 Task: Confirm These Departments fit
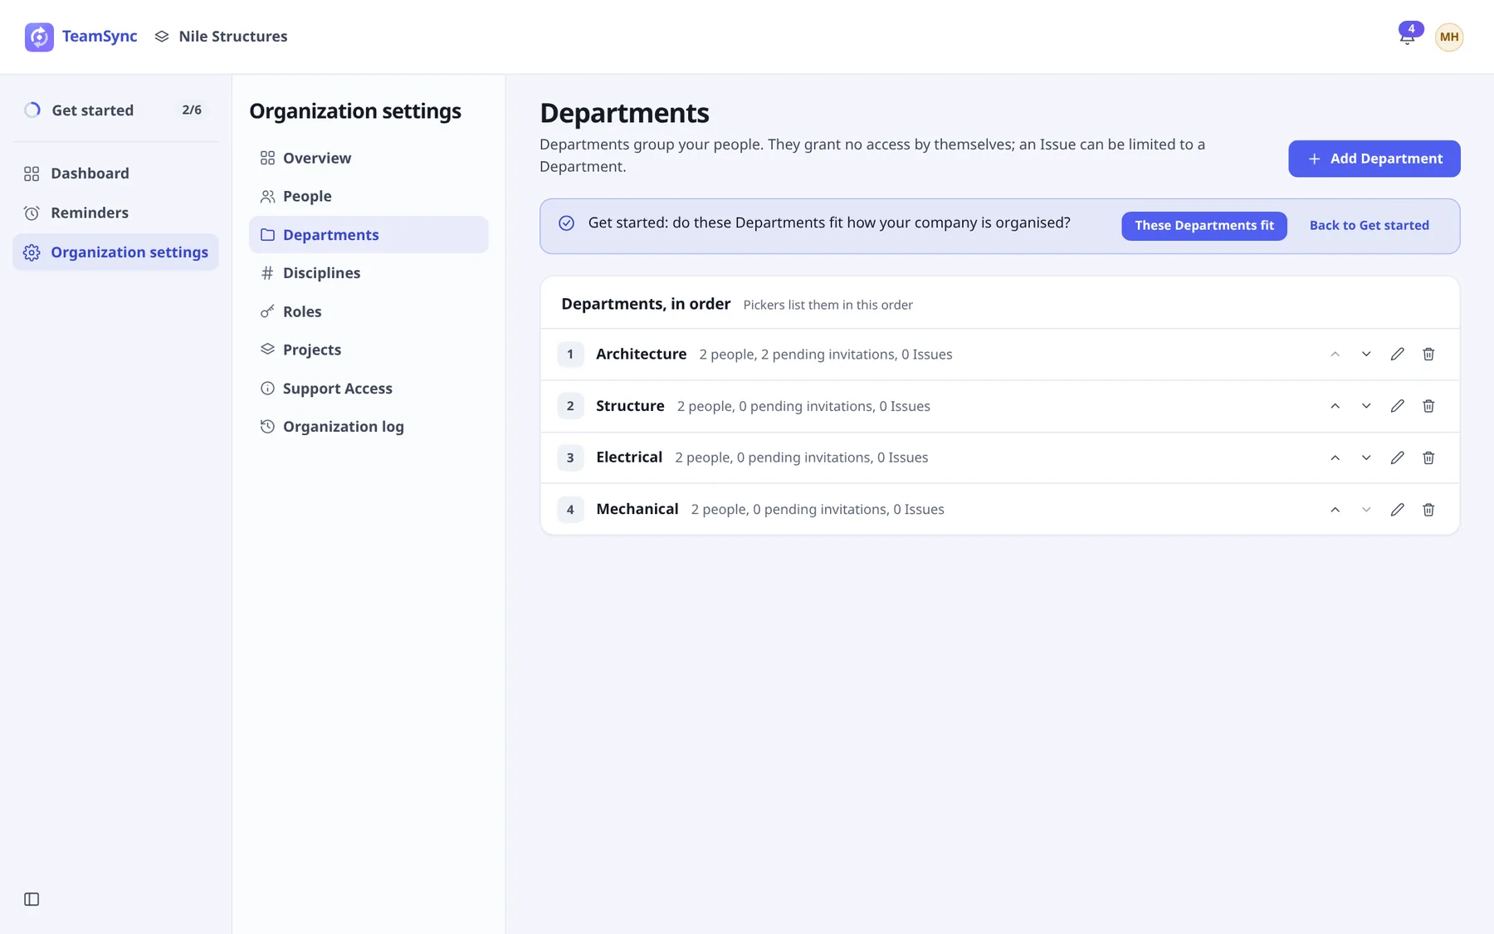1203,226
